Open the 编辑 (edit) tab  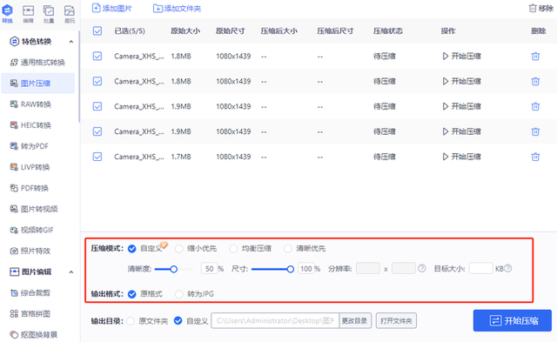tap(28, 14)
